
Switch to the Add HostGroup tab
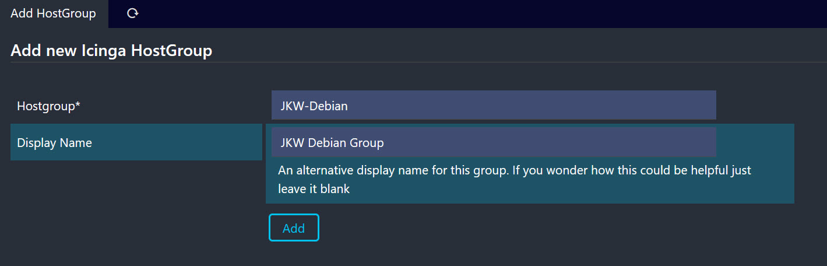coord(54,13)
